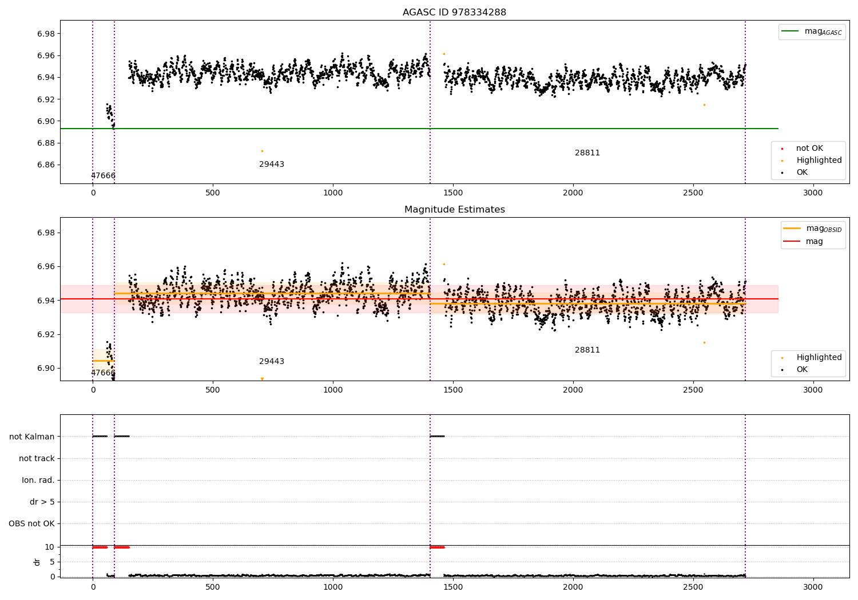
Task: Click 'OK' in the AGASC ID plot legend
Action: pos(802,173)
